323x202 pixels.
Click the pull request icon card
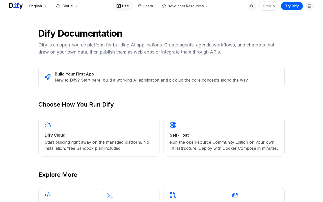tap(193, 194)
